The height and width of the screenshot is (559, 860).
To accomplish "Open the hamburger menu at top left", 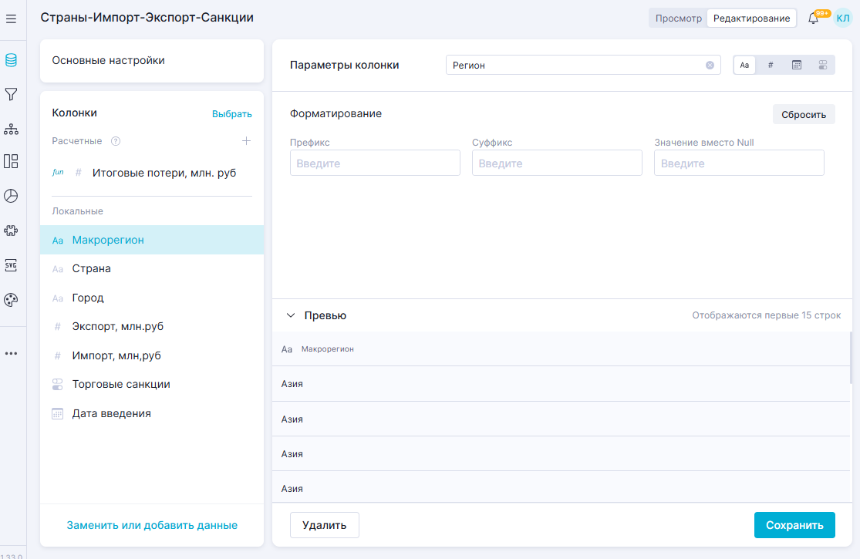I will [11, 19].
